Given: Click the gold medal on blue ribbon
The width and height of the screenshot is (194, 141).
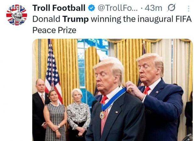Looking at the screenshot, I should point(102,115).
